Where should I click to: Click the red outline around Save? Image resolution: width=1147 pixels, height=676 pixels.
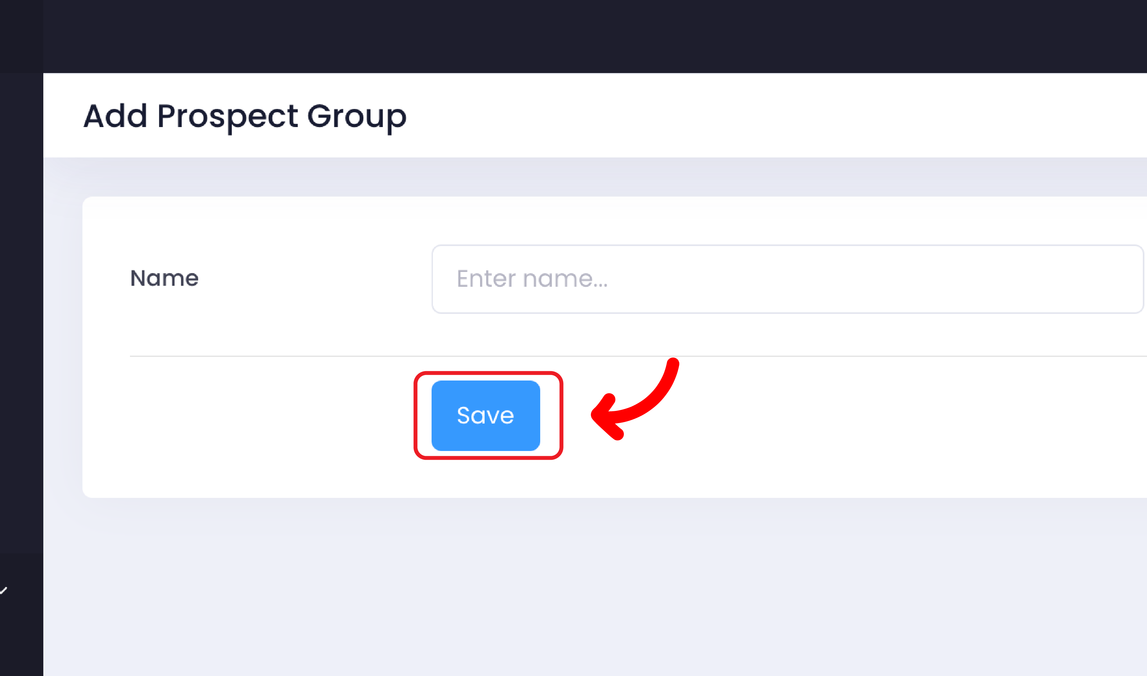[416, 415]
